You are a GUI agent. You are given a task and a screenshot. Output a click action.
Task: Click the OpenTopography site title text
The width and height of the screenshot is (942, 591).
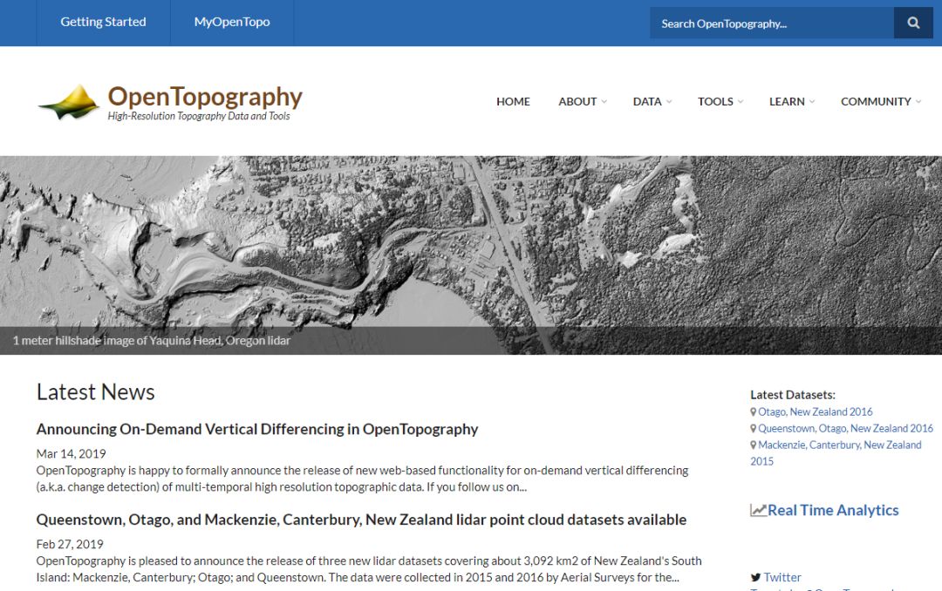click(205, 96)
